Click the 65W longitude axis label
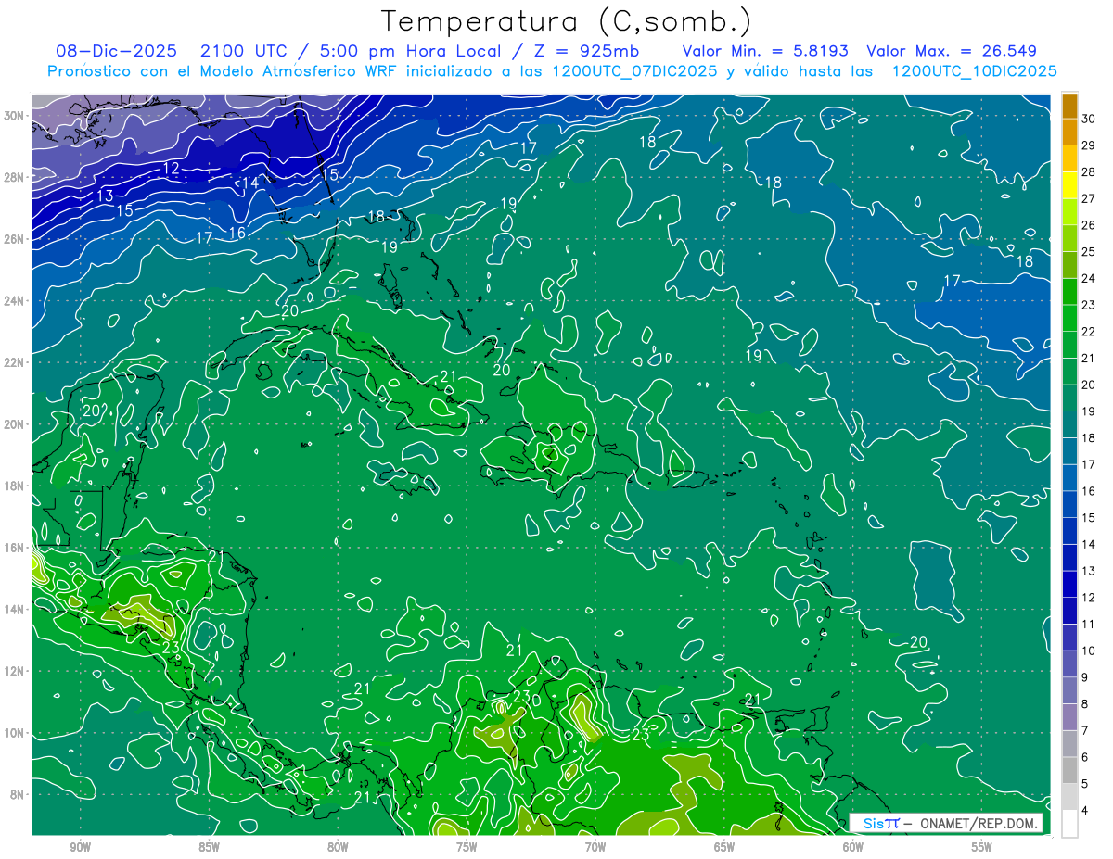The image size is (1113, 859). pos(724,847)
